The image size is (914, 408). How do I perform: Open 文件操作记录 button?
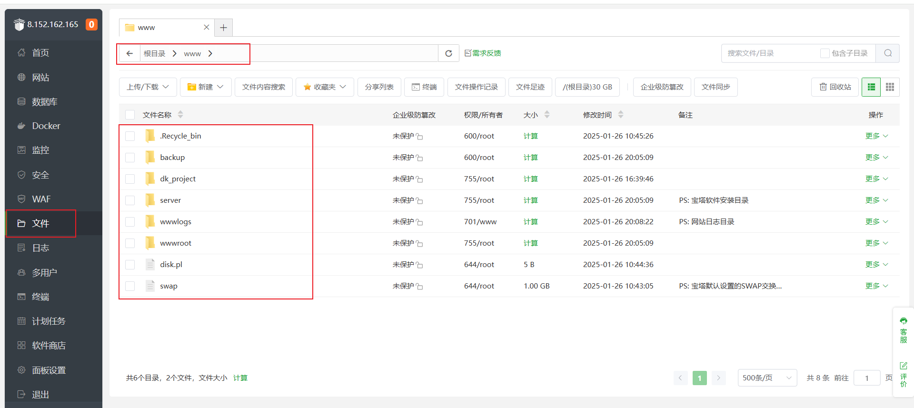tap(476, 87)
